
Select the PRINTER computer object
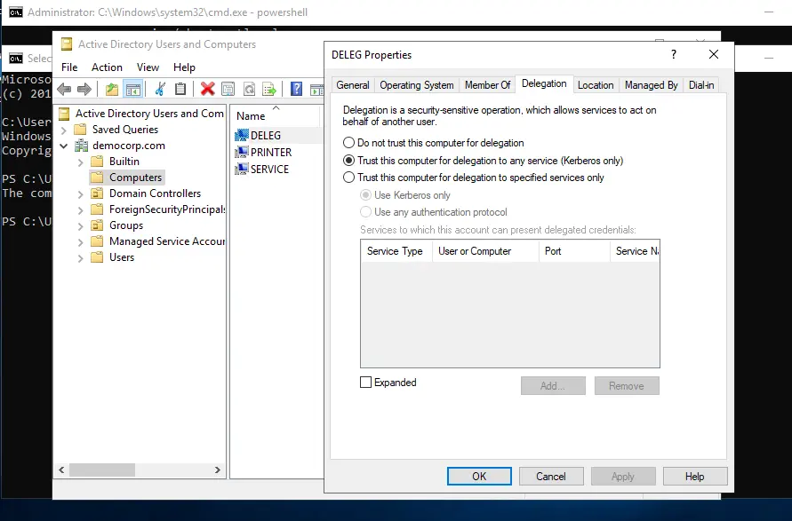pyautogui.click(x=270, y=152)
